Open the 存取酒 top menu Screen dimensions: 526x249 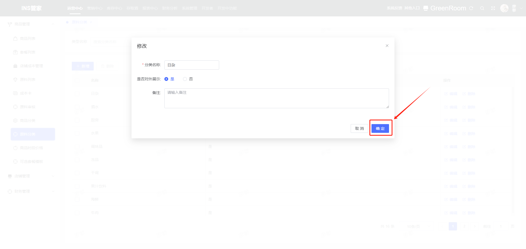[132, 8]
